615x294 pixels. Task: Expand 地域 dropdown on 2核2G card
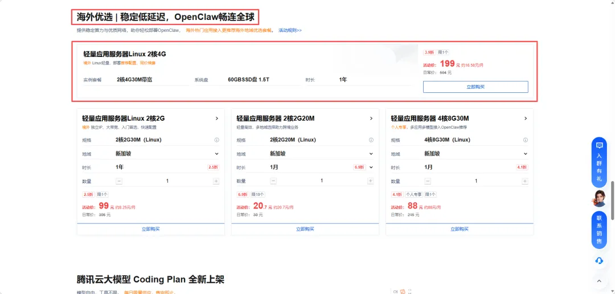coord(216,153)
